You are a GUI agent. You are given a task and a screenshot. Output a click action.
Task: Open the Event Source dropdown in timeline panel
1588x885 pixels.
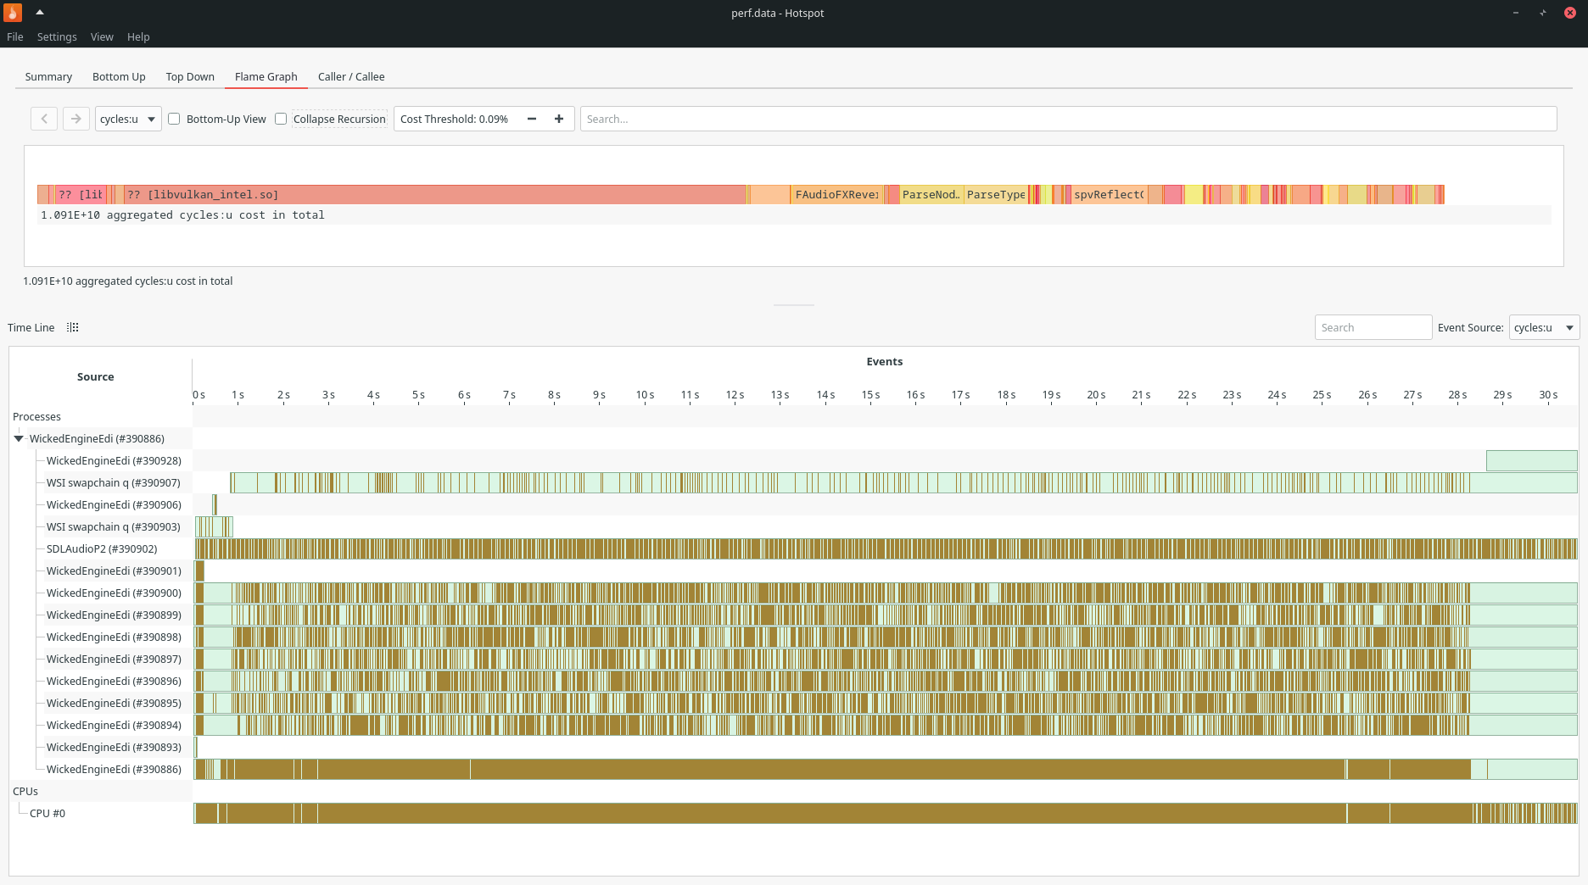pos(1542,327)
